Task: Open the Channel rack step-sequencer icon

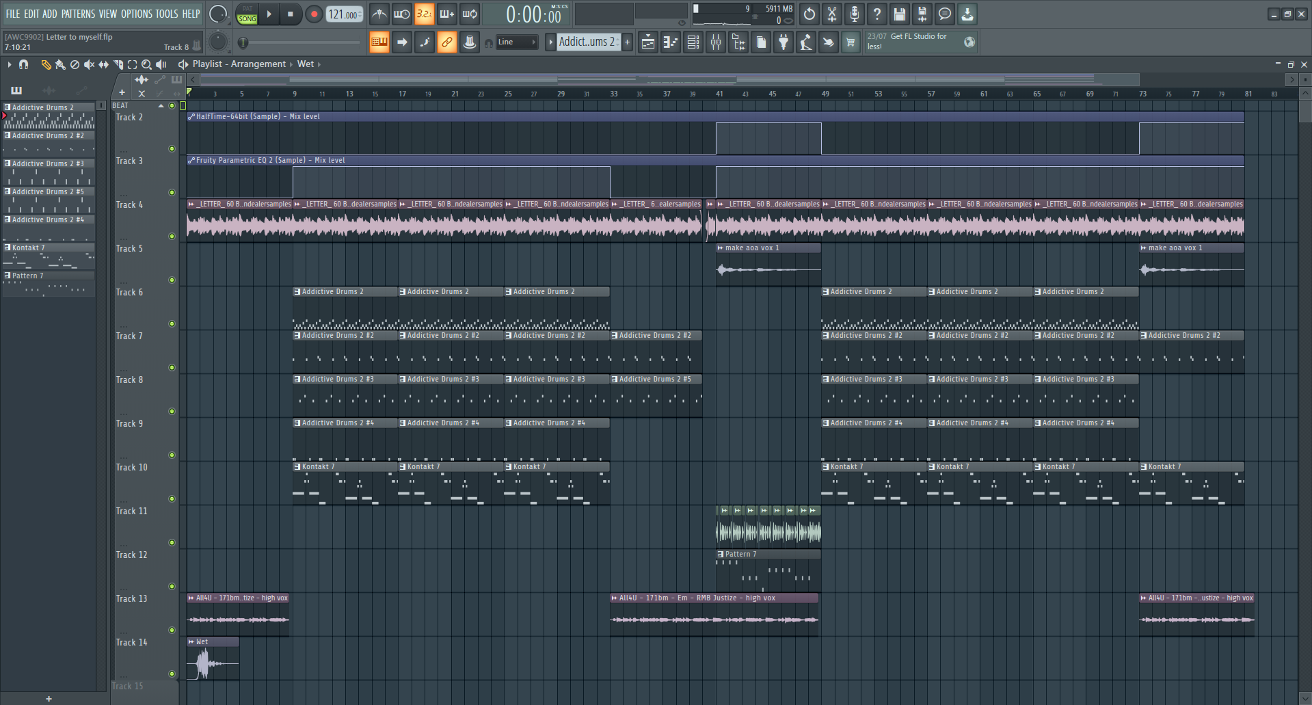Action: pos(693,42)
